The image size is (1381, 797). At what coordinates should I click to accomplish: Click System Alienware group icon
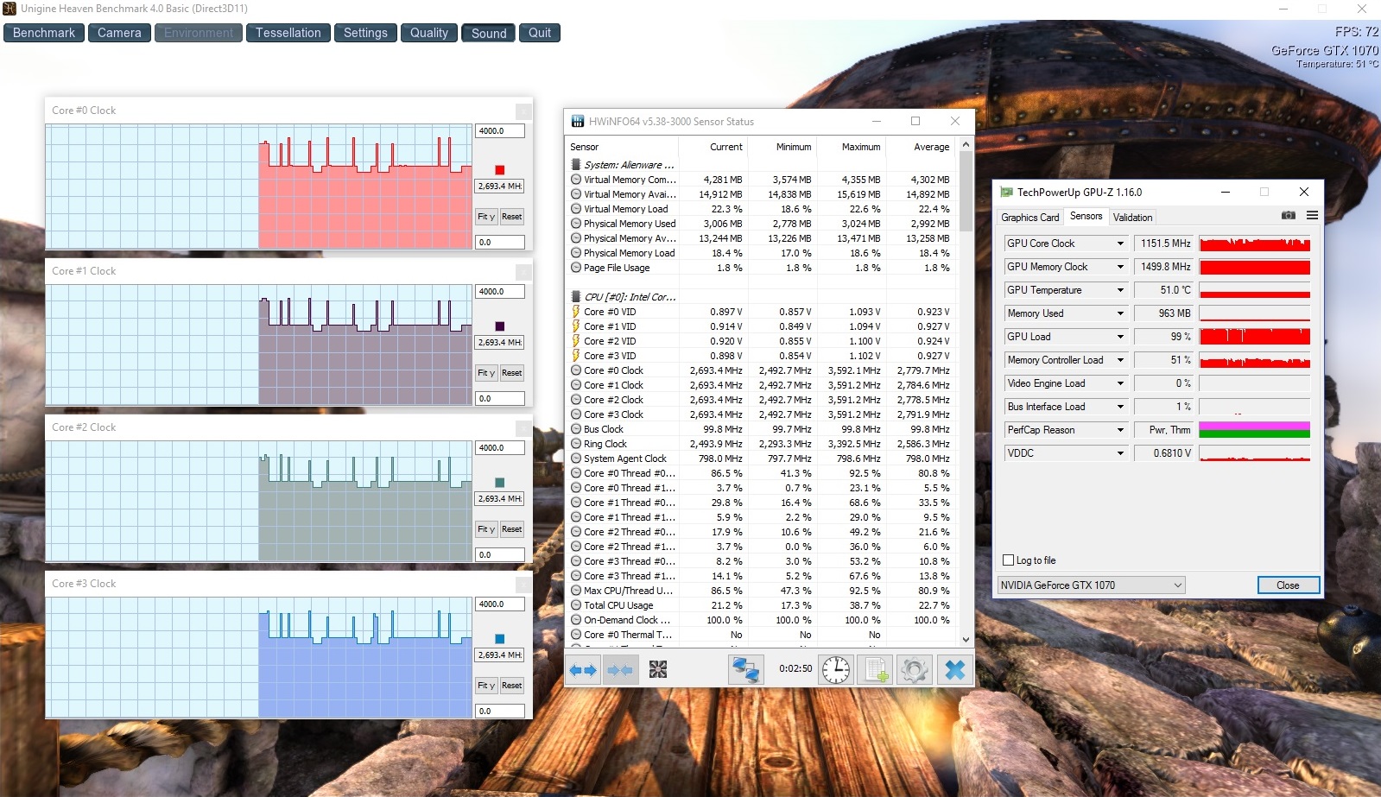(x=576, y=165)
